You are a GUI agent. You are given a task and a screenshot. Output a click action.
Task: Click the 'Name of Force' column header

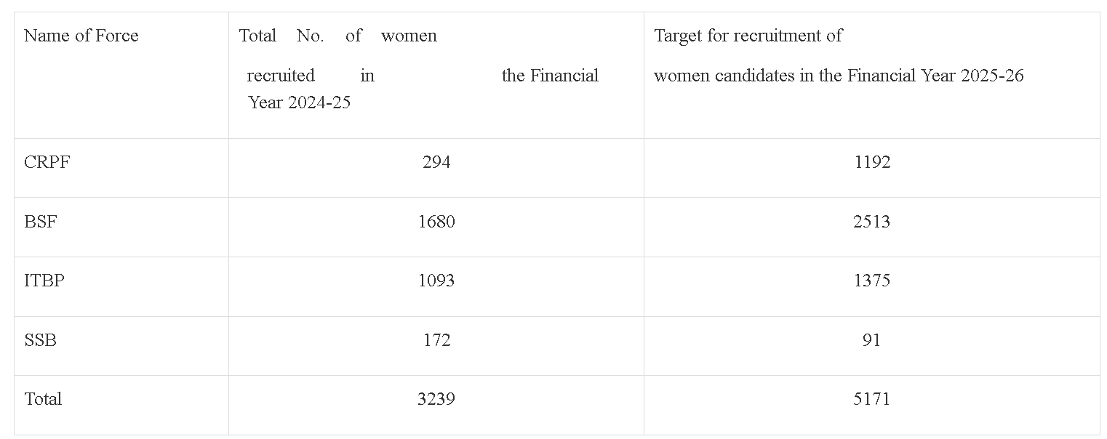pos(81,36)
